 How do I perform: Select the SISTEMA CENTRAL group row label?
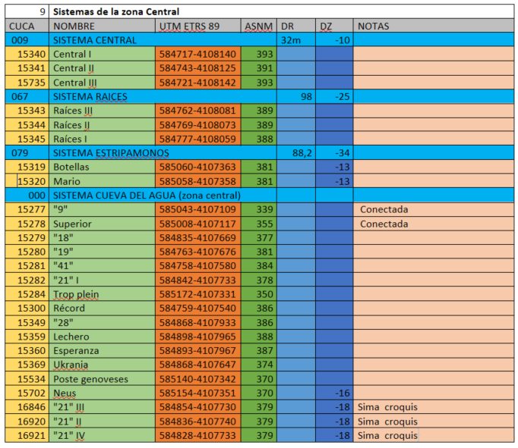(x=95, y=40)
